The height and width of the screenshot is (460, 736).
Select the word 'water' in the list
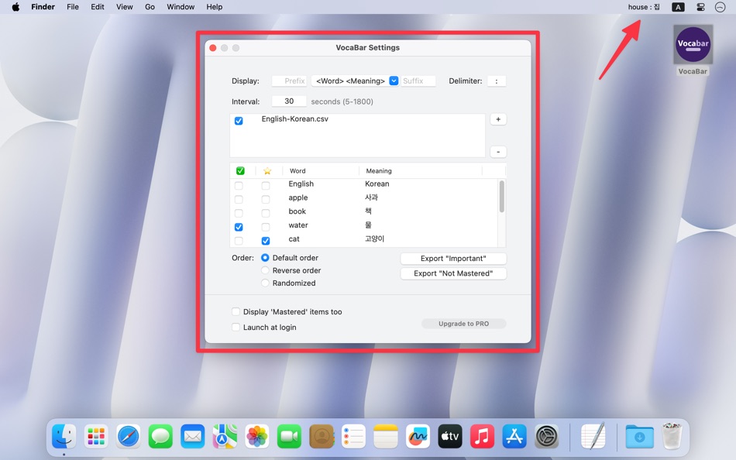point(298,225)
